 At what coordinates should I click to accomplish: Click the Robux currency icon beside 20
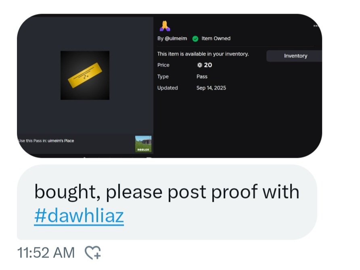199,65
